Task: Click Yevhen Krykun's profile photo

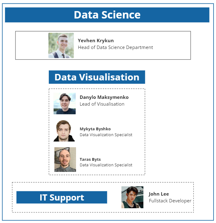Action: point(61,46)
